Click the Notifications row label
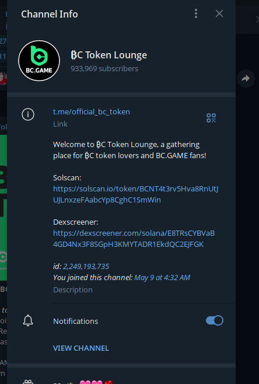259x384 pixels. pyautogui.click(x=75, y=321)
